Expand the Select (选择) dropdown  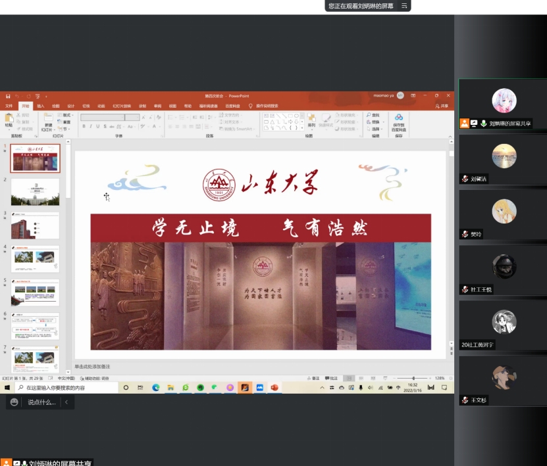377,129
